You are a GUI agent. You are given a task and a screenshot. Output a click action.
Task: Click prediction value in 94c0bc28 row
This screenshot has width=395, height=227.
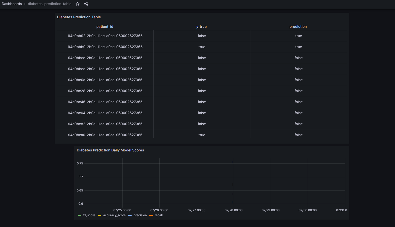pyautogui.click(x=298, y=91)
